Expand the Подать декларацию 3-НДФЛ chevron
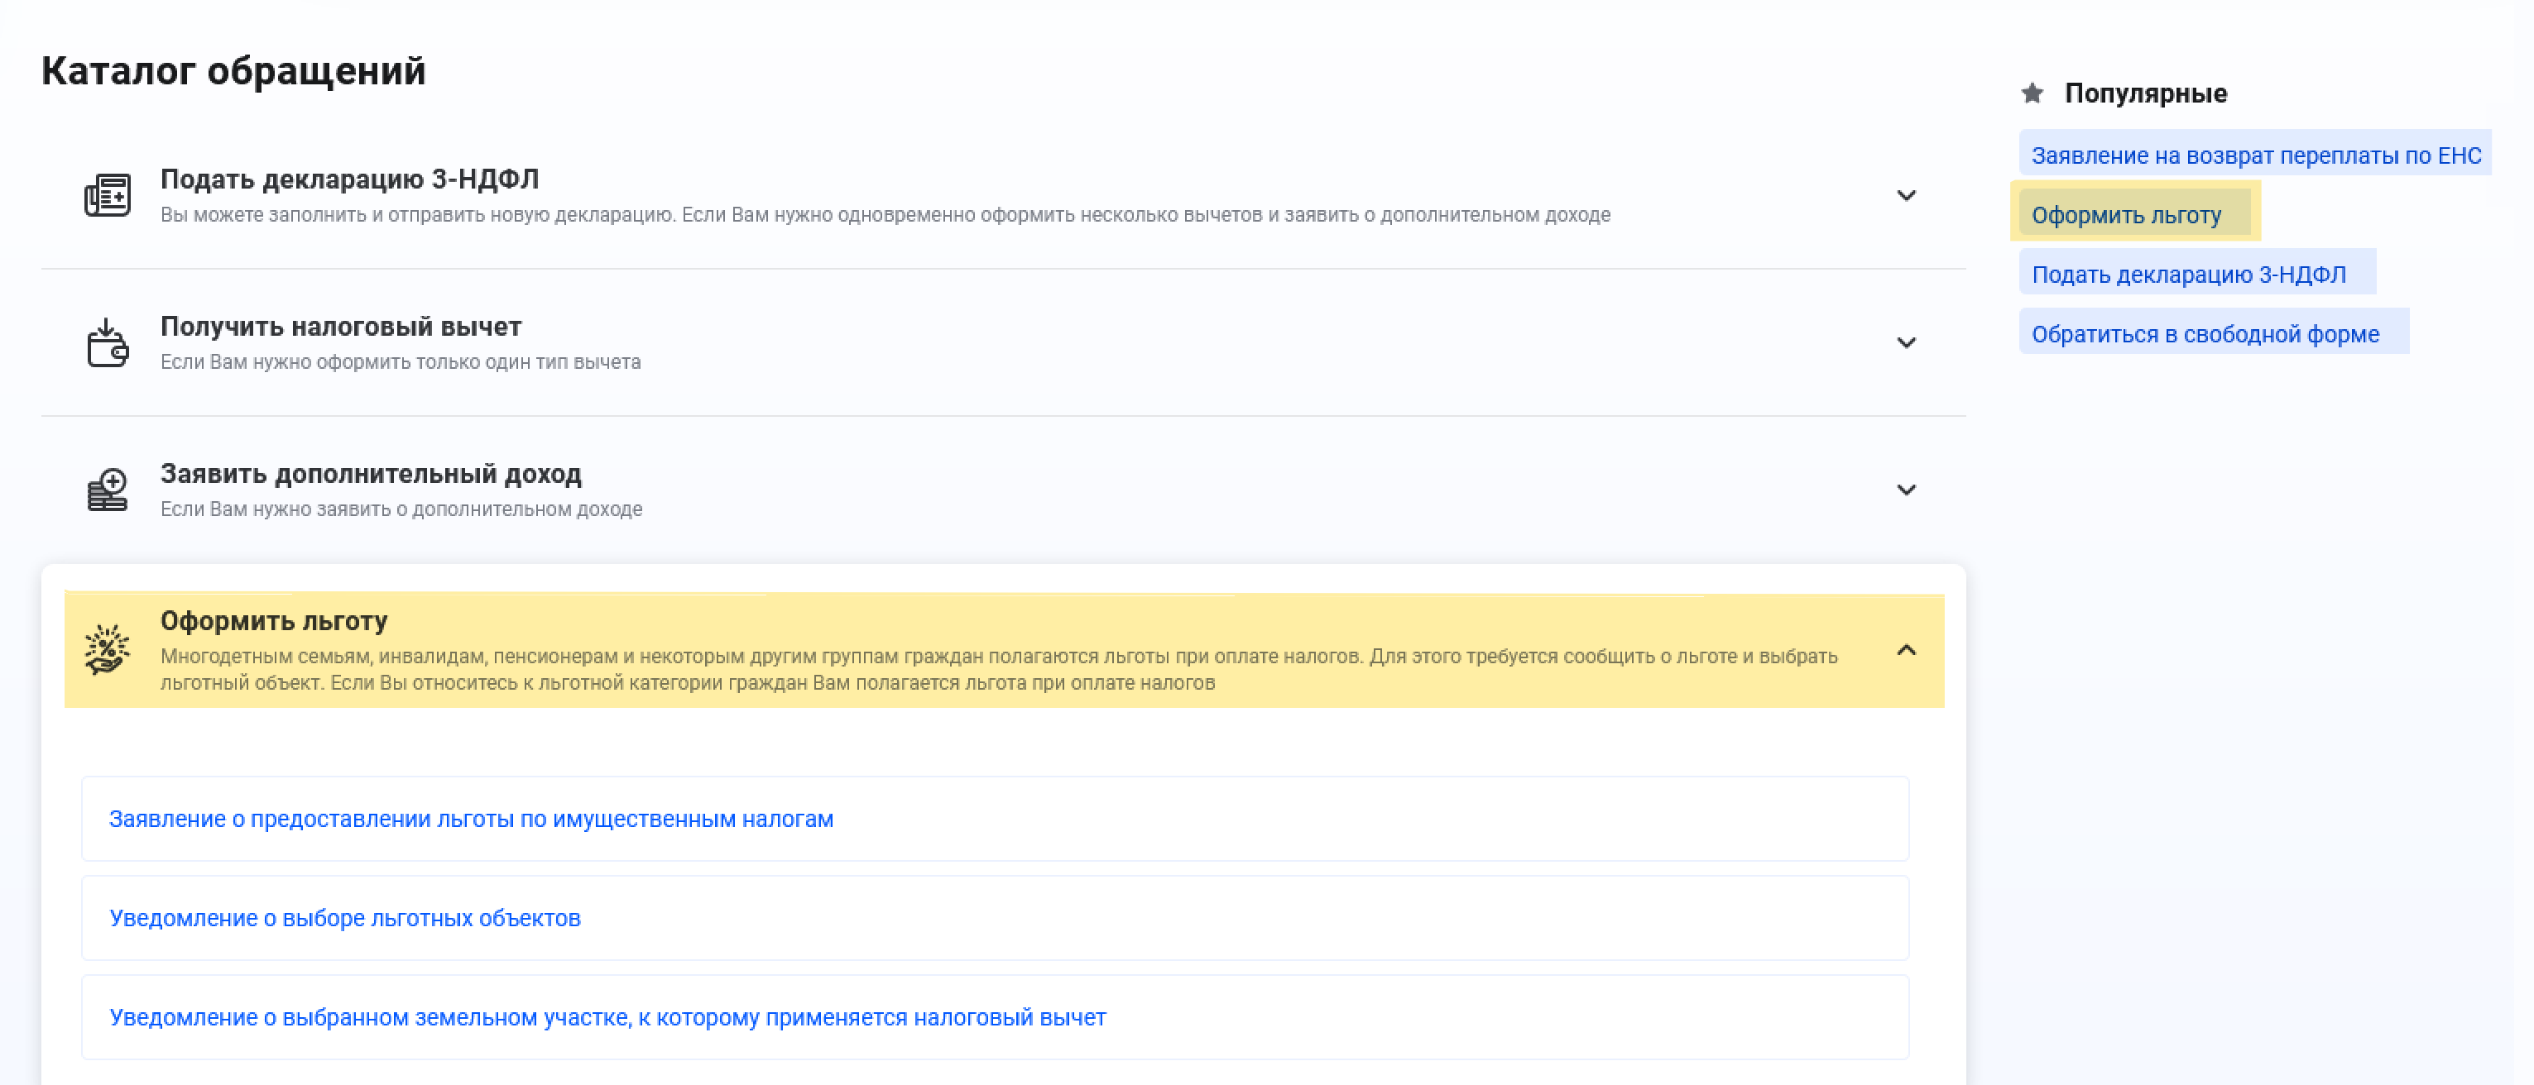 click(1907, 195)
